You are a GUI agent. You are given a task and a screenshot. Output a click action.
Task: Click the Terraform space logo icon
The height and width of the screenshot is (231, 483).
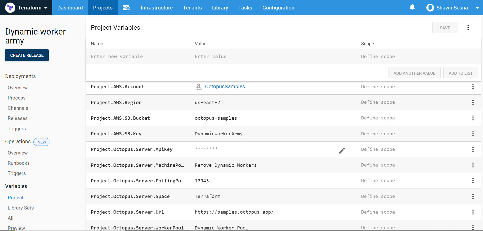(10, 8)
